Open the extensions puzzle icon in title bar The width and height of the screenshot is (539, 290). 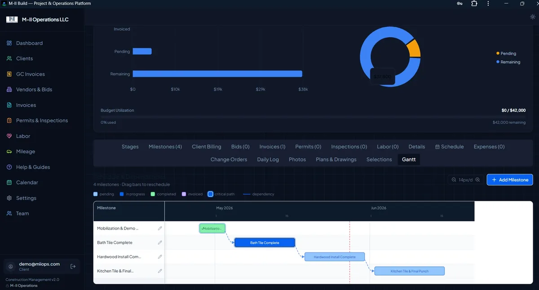click(474, 4)
